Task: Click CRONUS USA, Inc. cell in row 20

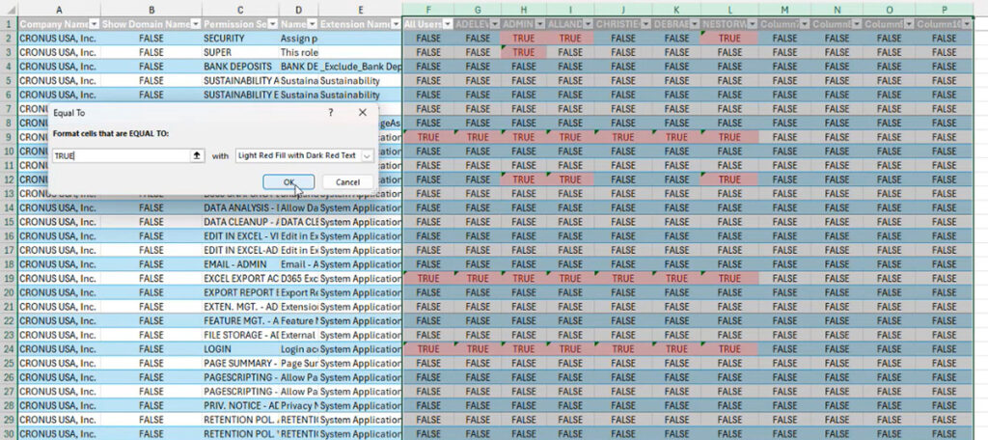Action: pyautogui.click(x=59, y=292)
